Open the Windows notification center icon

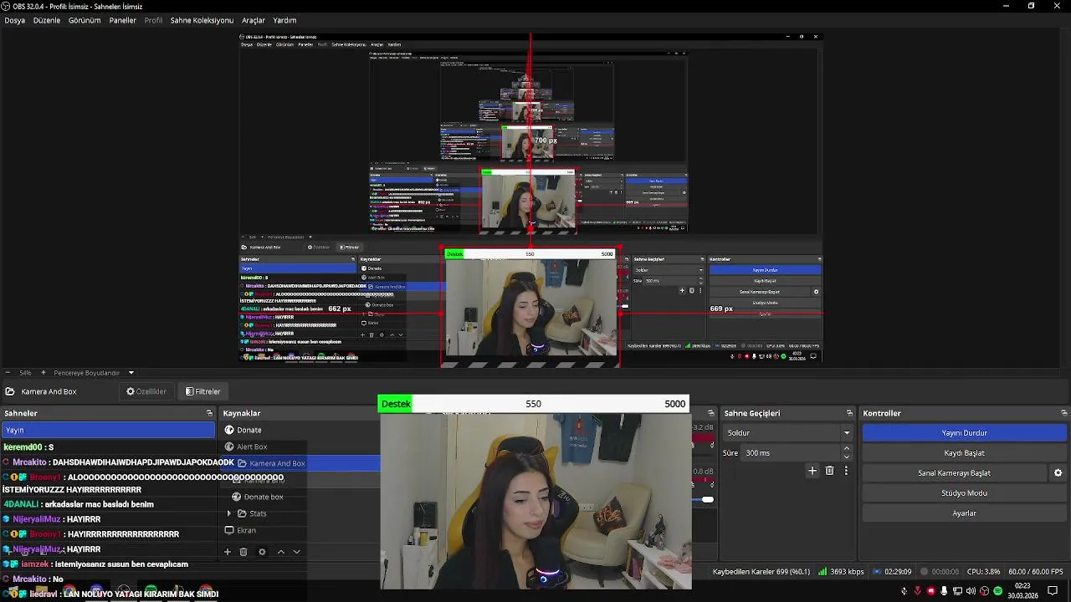pyautogui.click(x=1053, y=591)
